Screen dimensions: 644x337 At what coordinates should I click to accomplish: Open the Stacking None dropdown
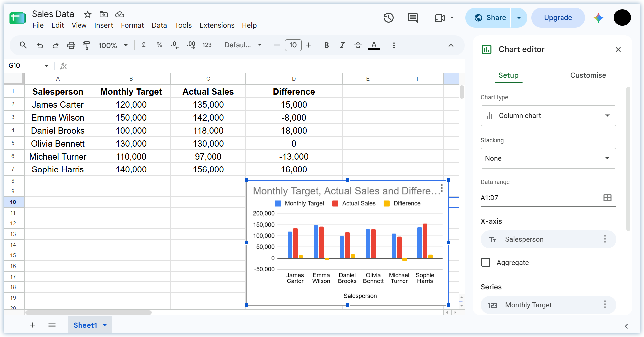pyautogui.click(x=548, y=158)
